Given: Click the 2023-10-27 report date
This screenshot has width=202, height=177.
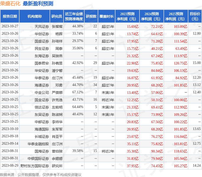Looking at the screenshot, I should [10, 26].
